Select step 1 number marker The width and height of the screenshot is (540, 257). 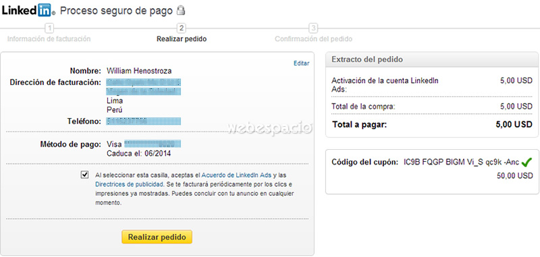pos(49,28)
